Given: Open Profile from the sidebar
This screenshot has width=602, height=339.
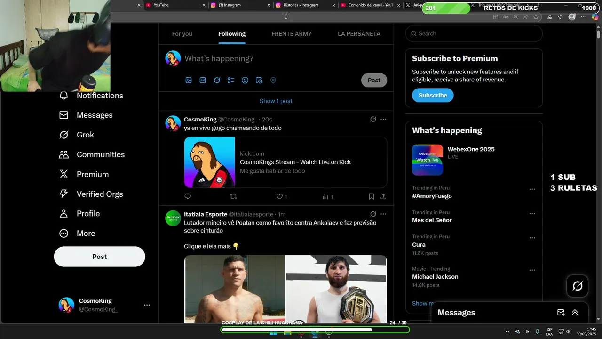Looking at the screenshot, I should click(79, 214).
